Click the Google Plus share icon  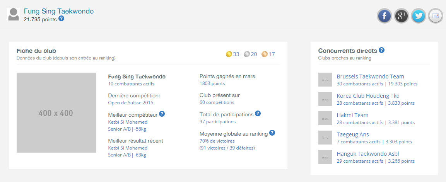click(402, 16)
